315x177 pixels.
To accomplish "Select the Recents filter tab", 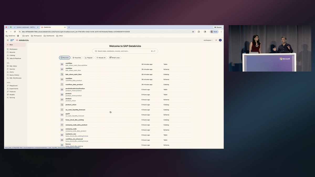I will pos(65,58).
